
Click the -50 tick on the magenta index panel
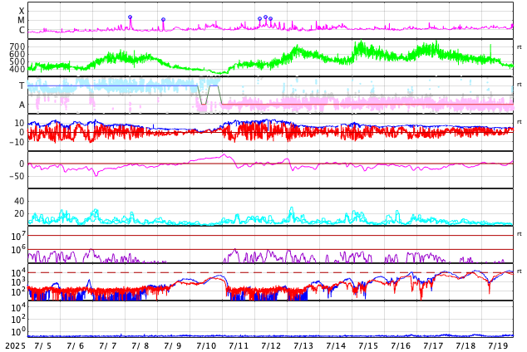(x=17, y=176)
